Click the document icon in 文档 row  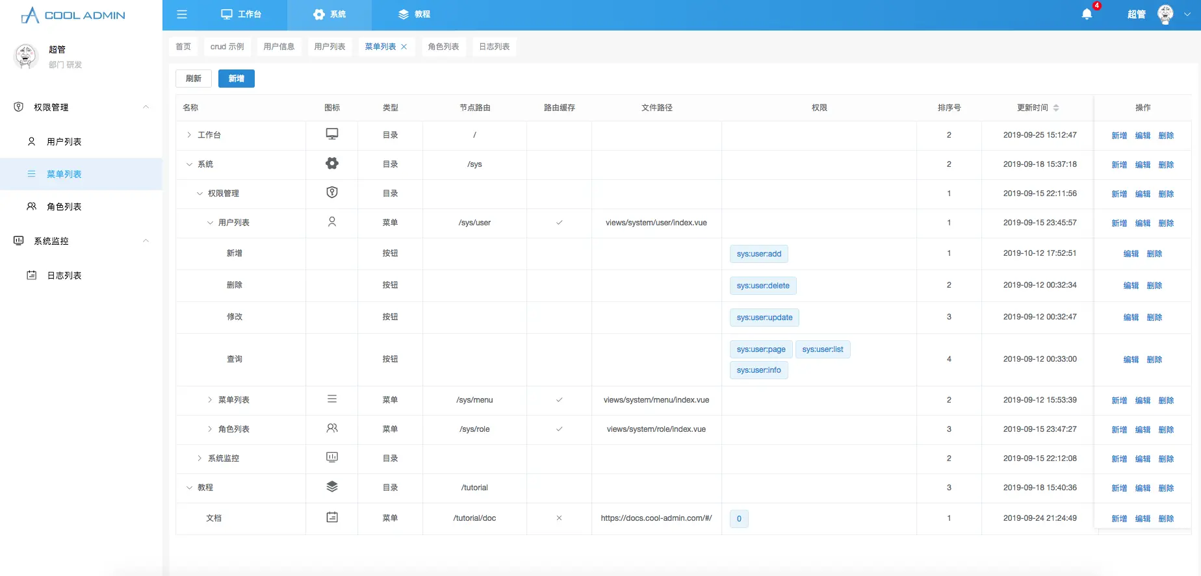click(x=332, y=517)
